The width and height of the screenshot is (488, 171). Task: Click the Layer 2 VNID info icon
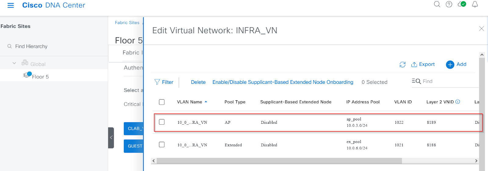(x=458, y=102)
